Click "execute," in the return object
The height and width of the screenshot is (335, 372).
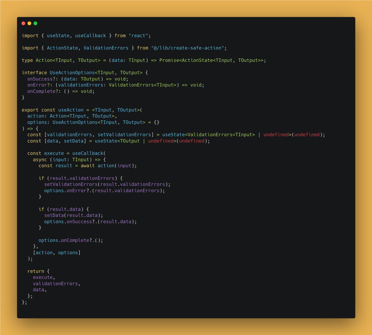pos(44,277)
